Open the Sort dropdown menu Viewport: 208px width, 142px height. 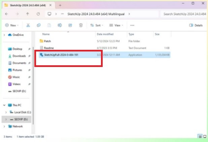[97, 25]
